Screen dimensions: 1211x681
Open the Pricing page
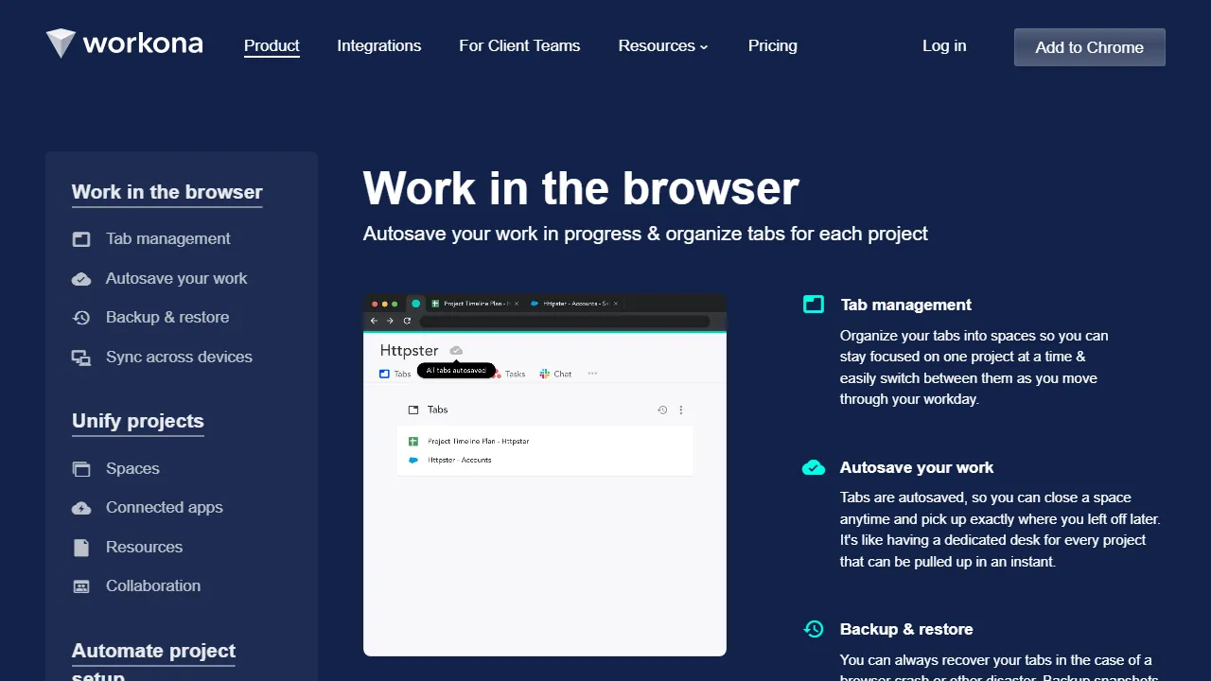click(x=773, y=45)
